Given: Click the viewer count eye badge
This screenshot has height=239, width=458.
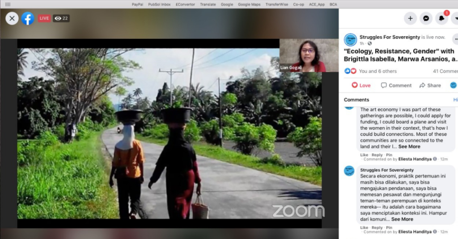Looking at the screenshot, I should pyautogui.click(x=61, y=18).
